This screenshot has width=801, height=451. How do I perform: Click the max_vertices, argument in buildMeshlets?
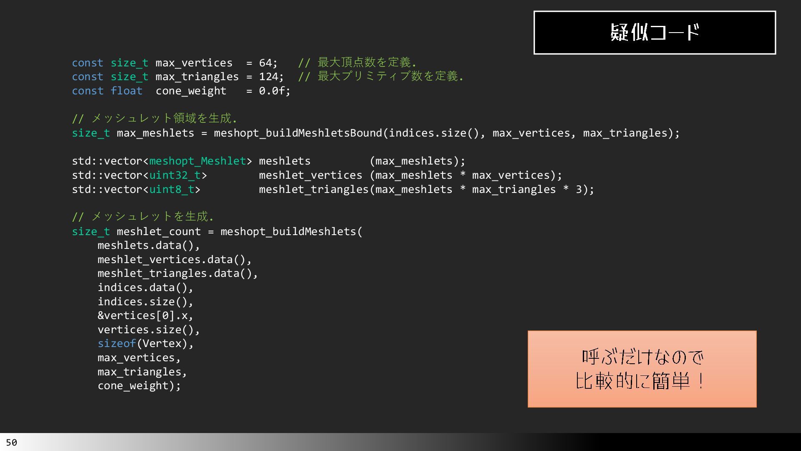pos(139,358)
